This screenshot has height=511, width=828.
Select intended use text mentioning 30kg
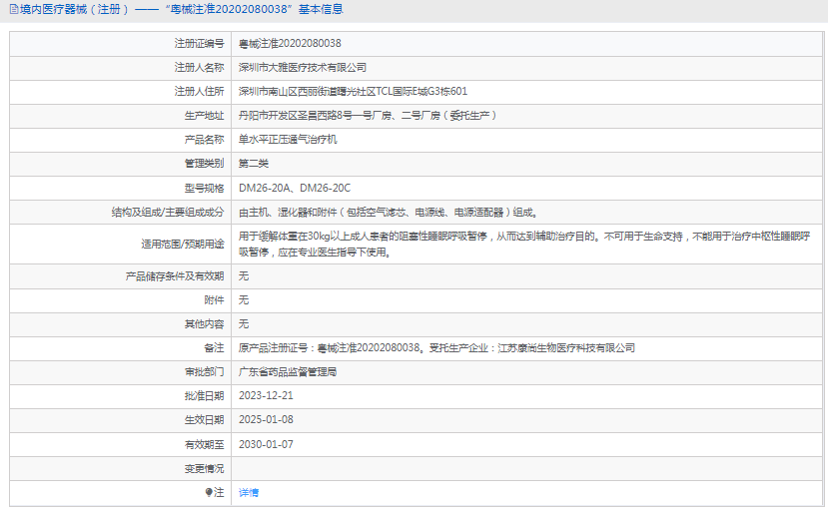524,244
